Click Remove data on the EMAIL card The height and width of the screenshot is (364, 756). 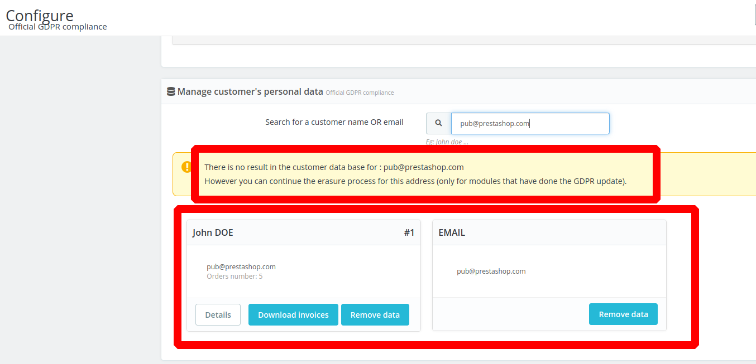(x=623, y=314)
